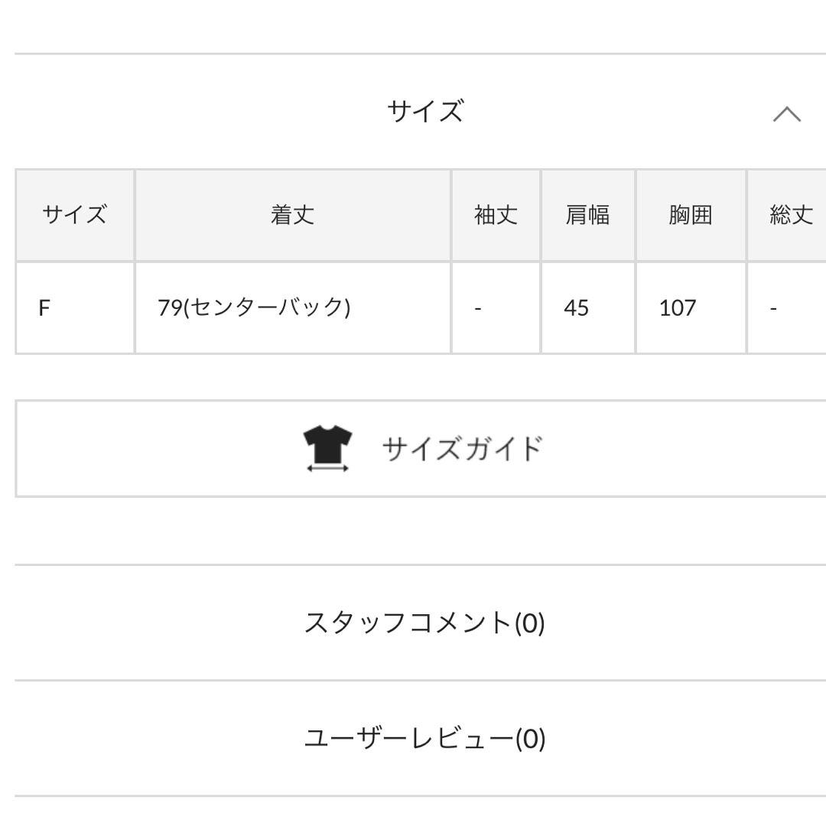Collapse the サイズ section chevron
This screenshot has height=826, width=826.
pyautogui.click(x=786, y=114)
